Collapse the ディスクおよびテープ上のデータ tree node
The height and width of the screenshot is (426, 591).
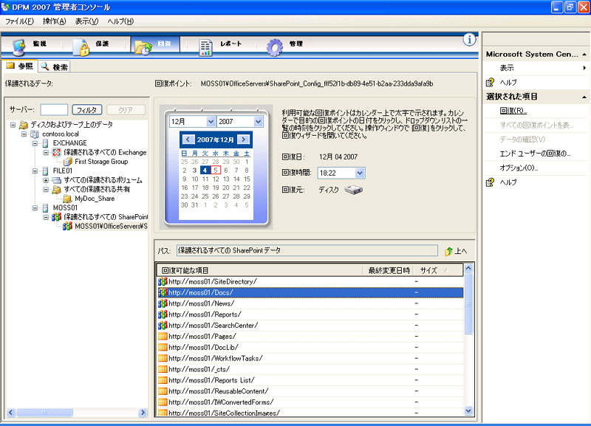coord(13,125)
